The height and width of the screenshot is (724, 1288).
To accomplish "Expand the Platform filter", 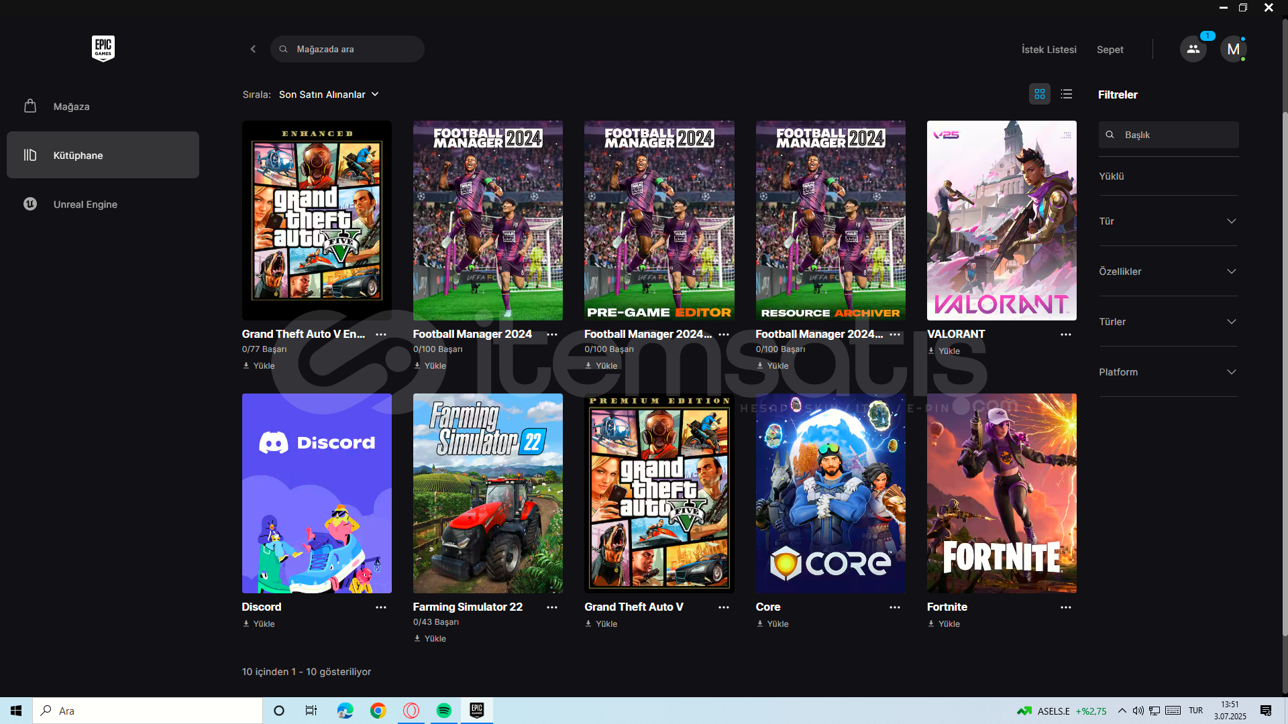I will (1169, 372).
